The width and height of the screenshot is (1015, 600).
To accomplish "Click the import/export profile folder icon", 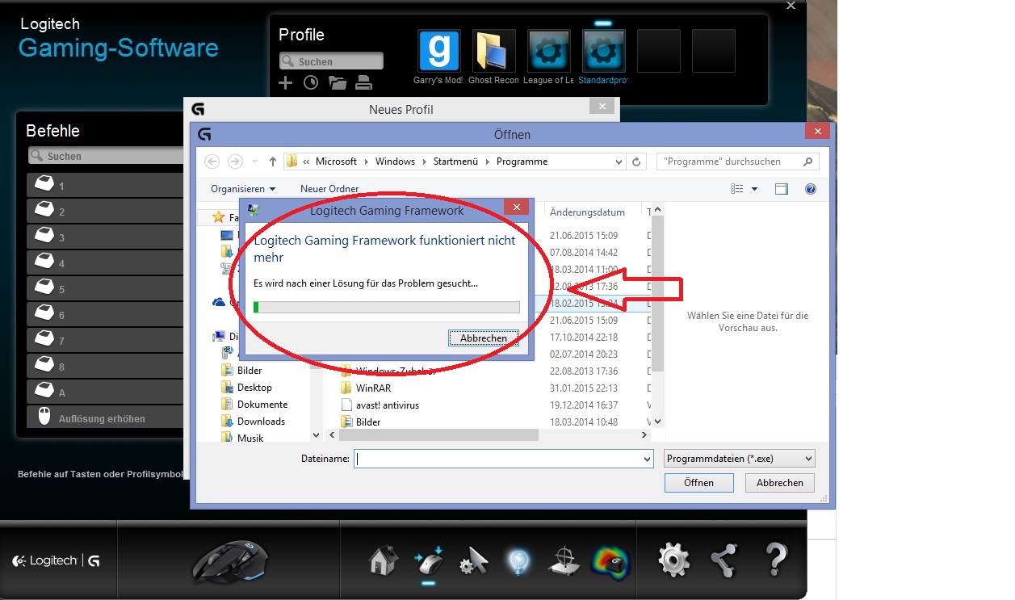I will click(338, 82).
